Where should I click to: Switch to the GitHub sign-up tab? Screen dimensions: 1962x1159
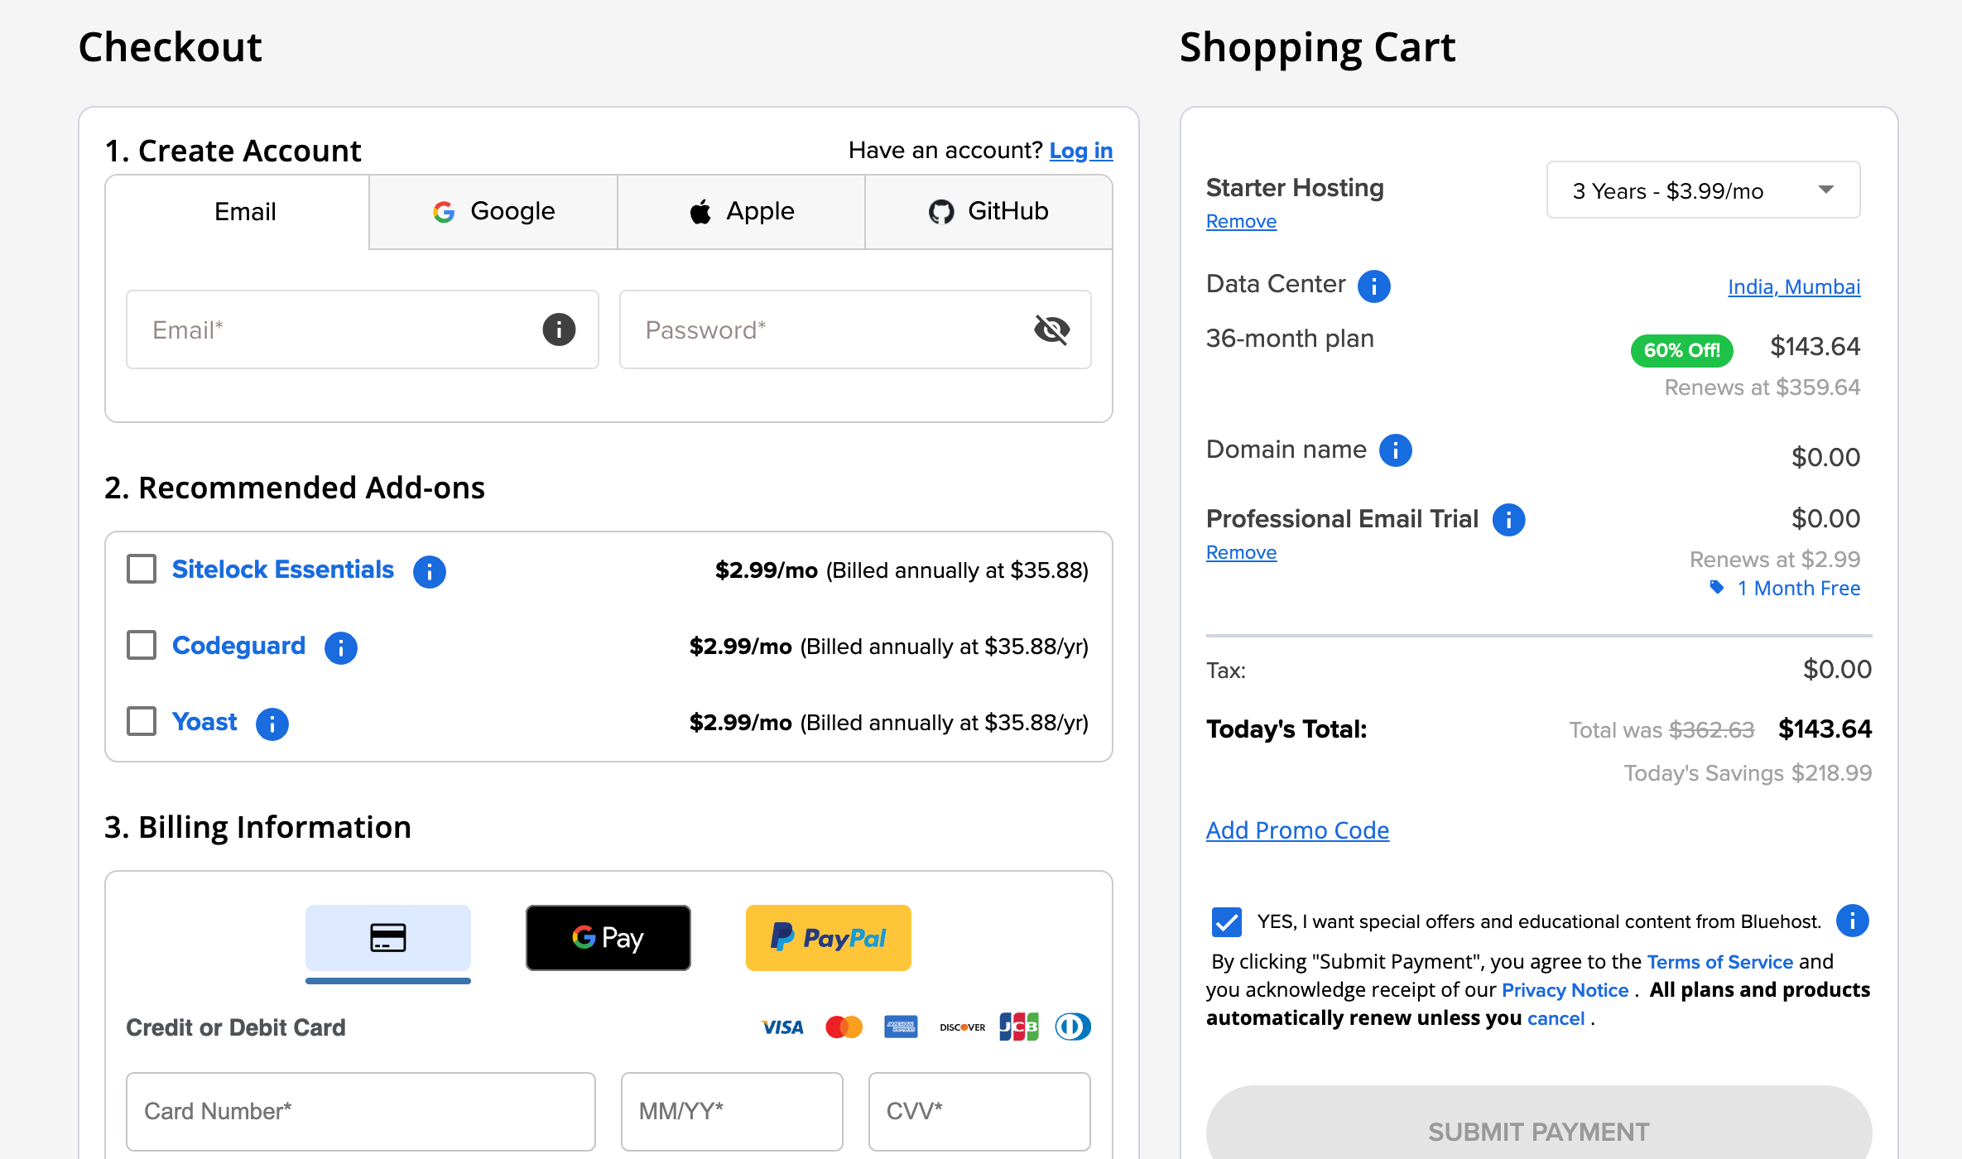point(988,211)
